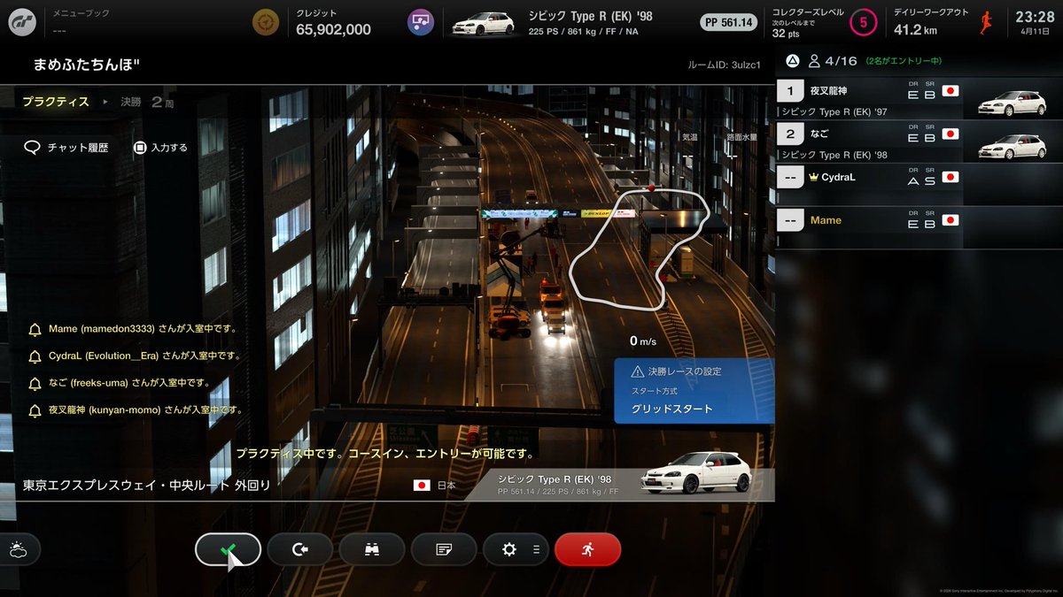Click Japan flag in Mame row

(950, 220)
